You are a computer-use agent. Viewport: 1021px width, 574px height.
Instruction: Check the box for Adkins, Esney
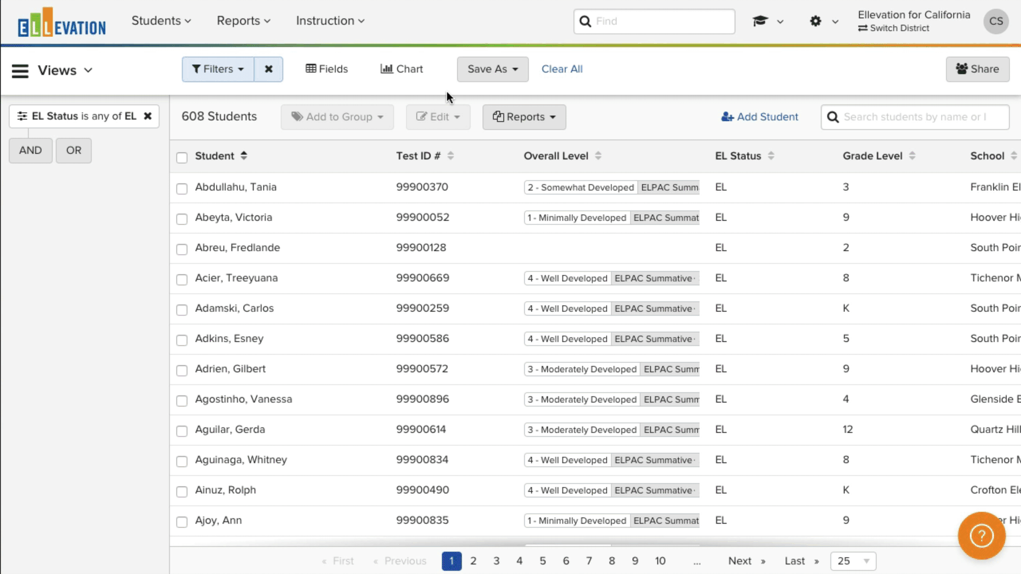182,340
